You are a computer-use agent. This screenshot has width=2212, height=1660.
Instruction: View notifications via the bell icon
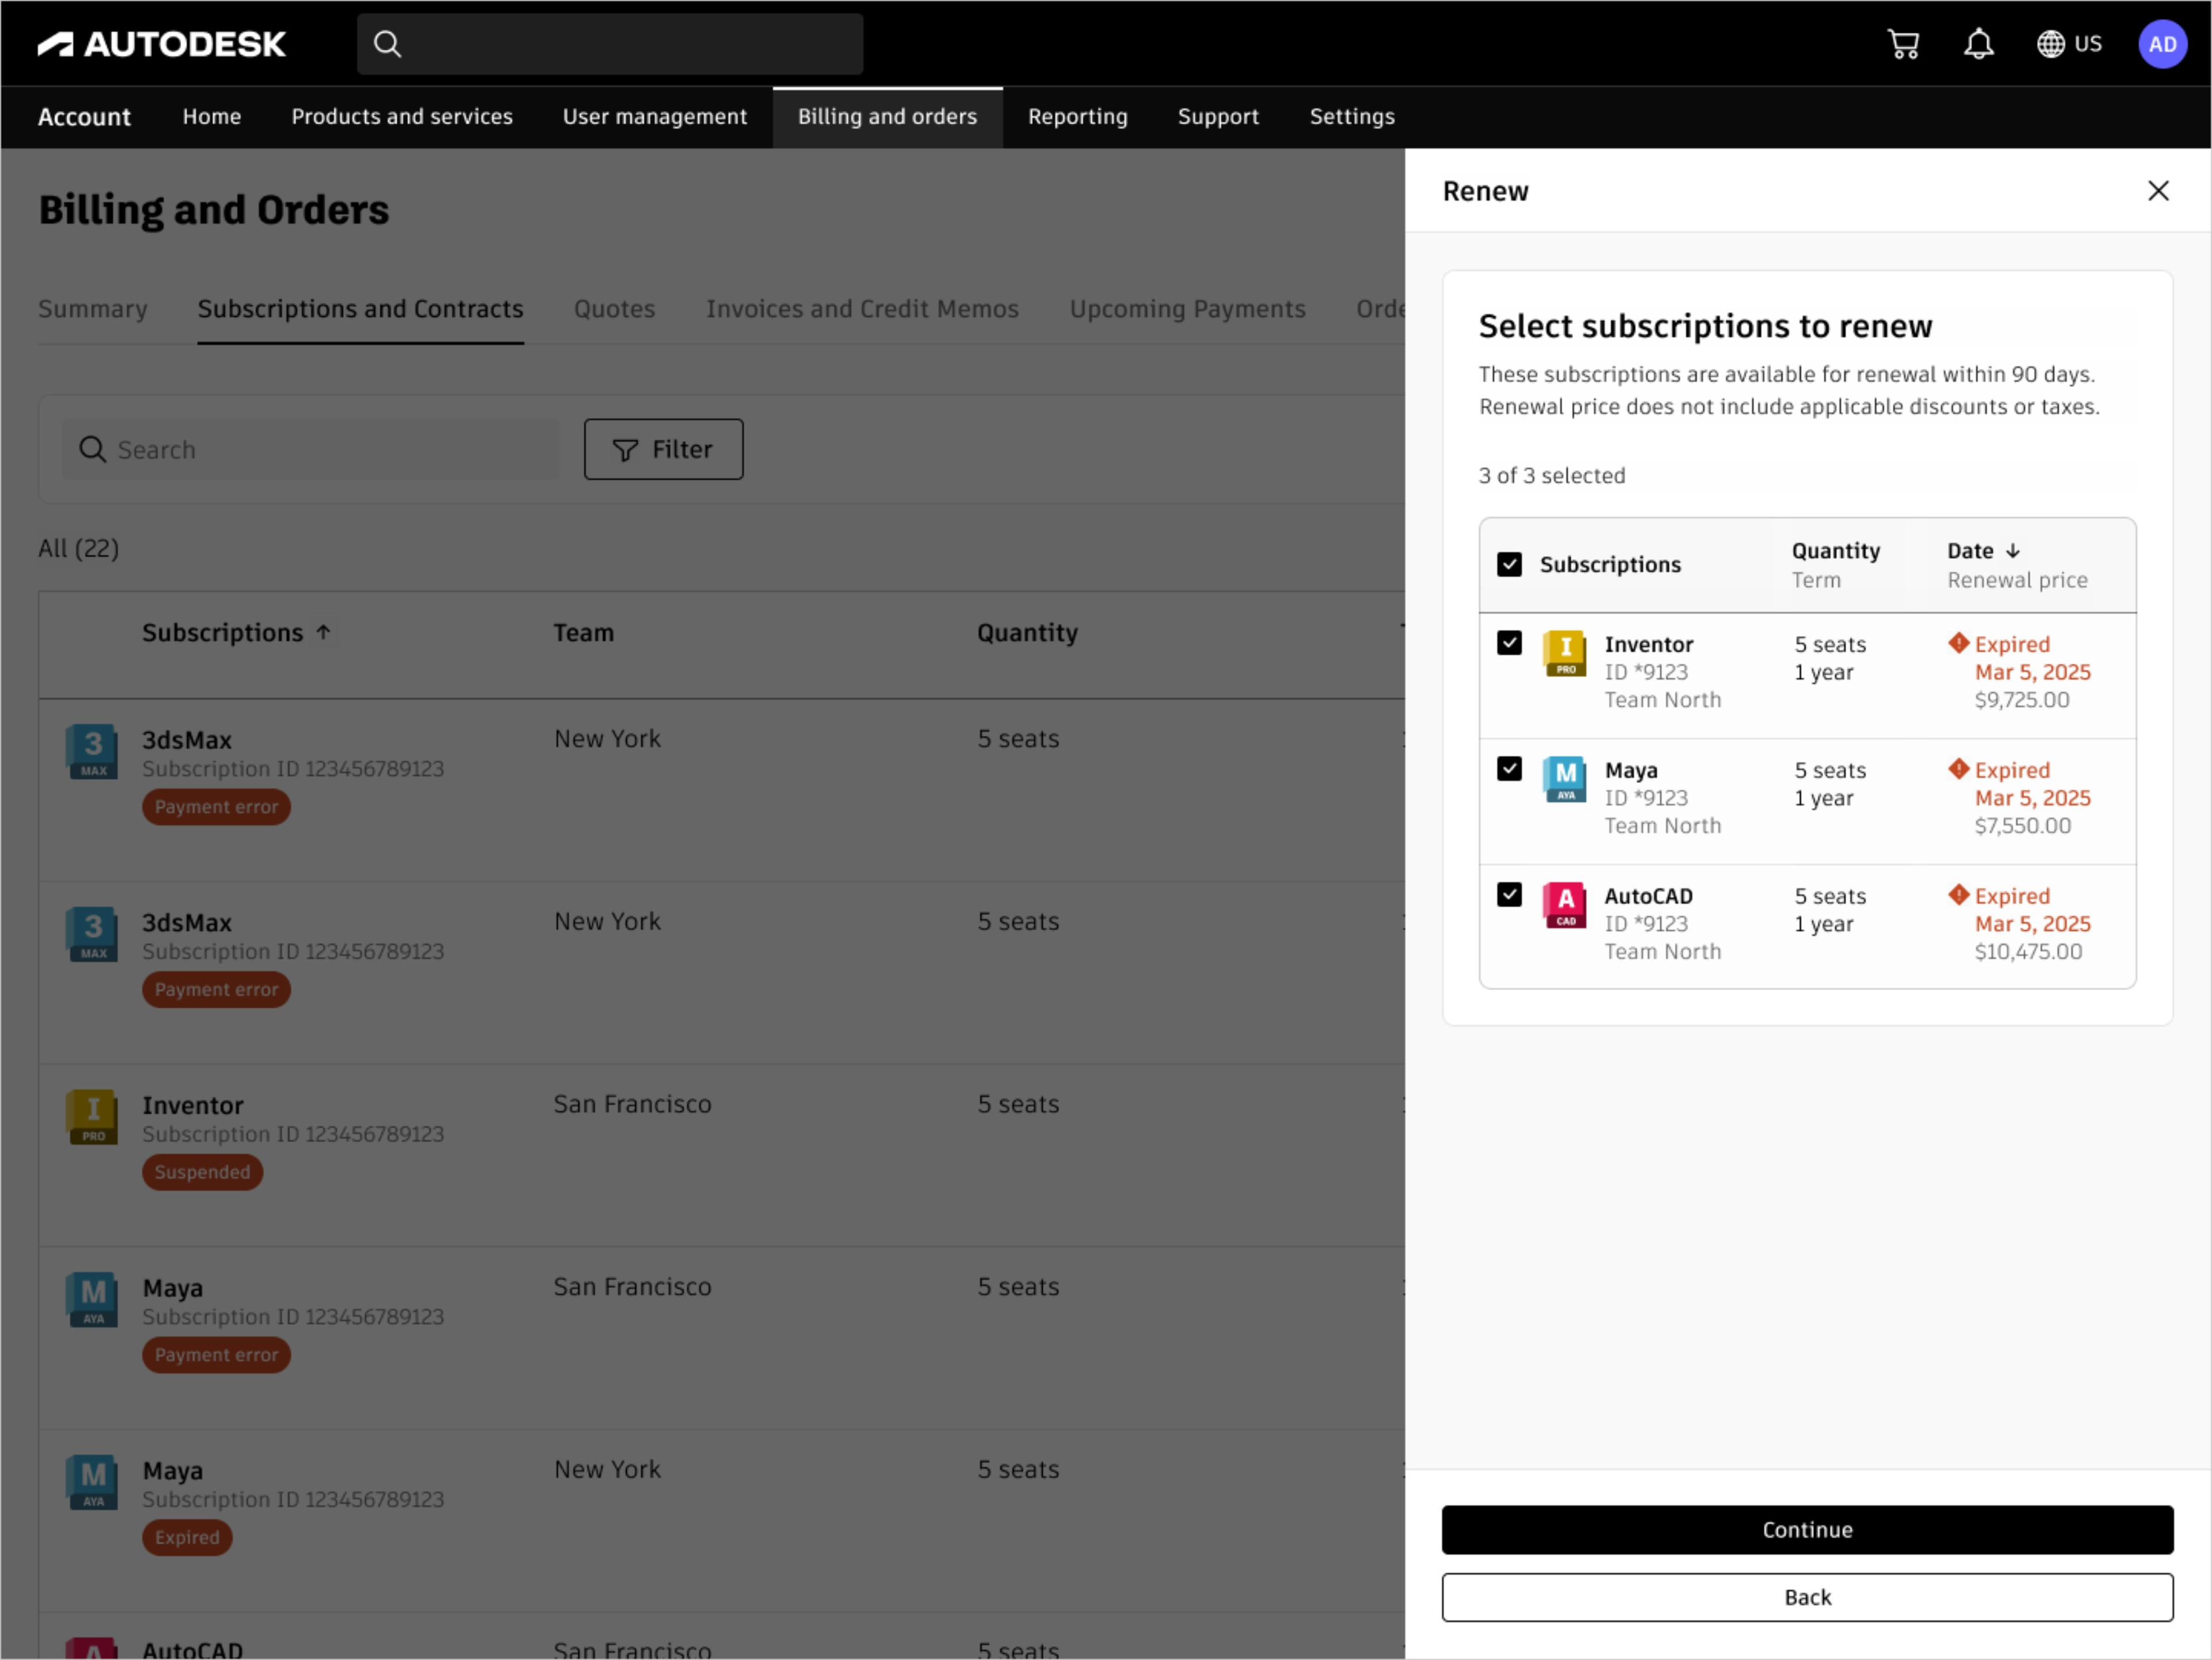(x=1978, y=43)
